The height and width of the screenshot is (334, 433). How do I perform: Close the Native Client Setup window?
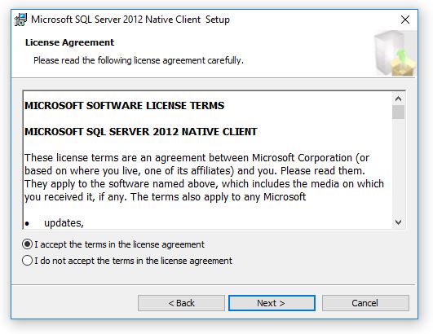(405, 20)
